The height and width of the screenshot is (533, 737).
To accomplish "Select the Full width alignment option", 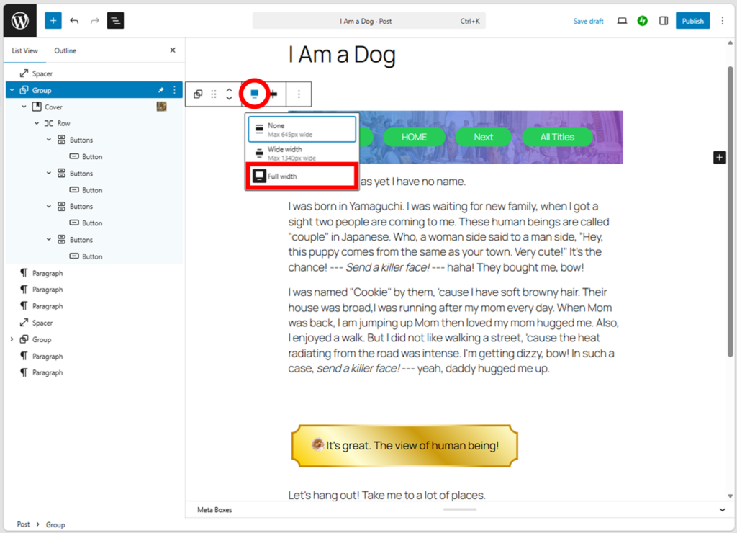I will tap(302, 176).
